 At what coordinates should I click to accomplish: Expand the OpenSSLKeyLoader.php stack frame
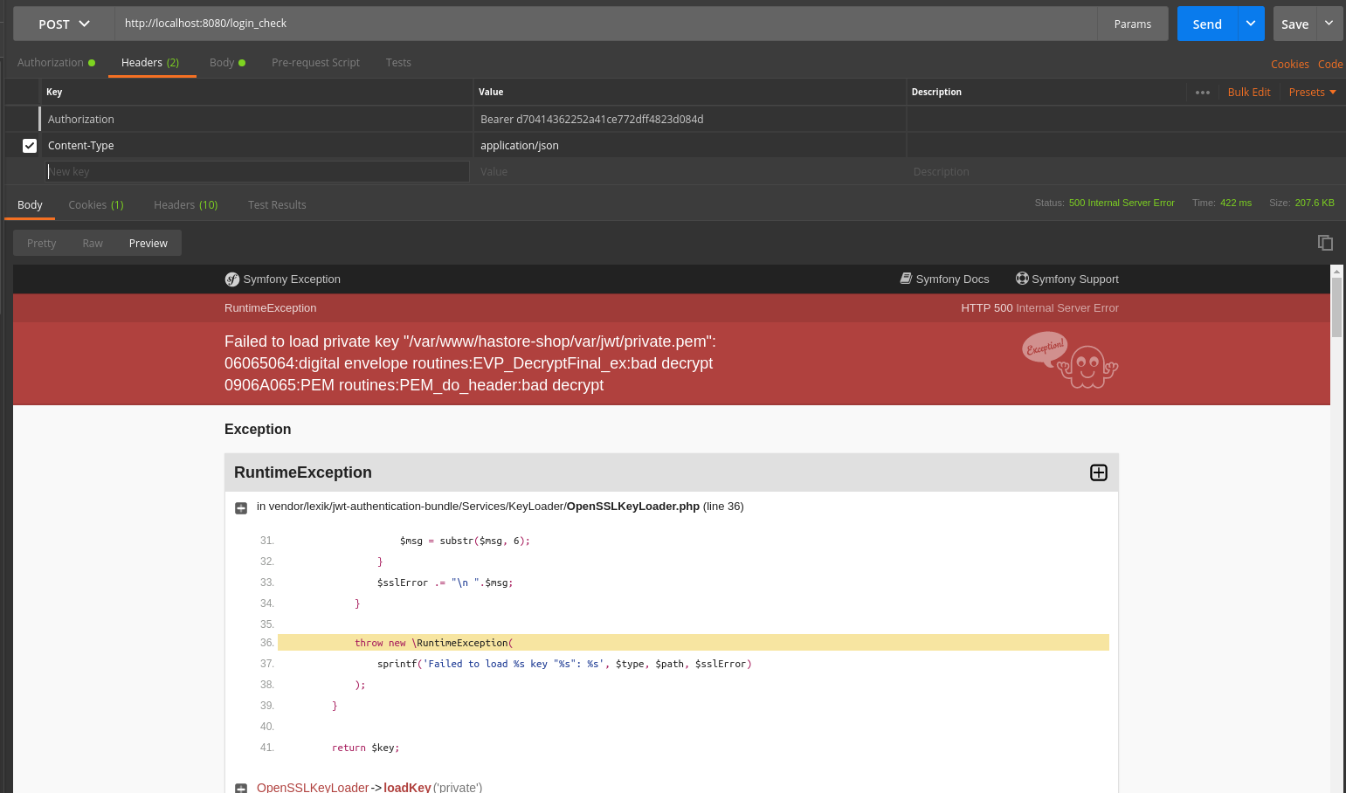pyautogui.click(x=240, y=507)
